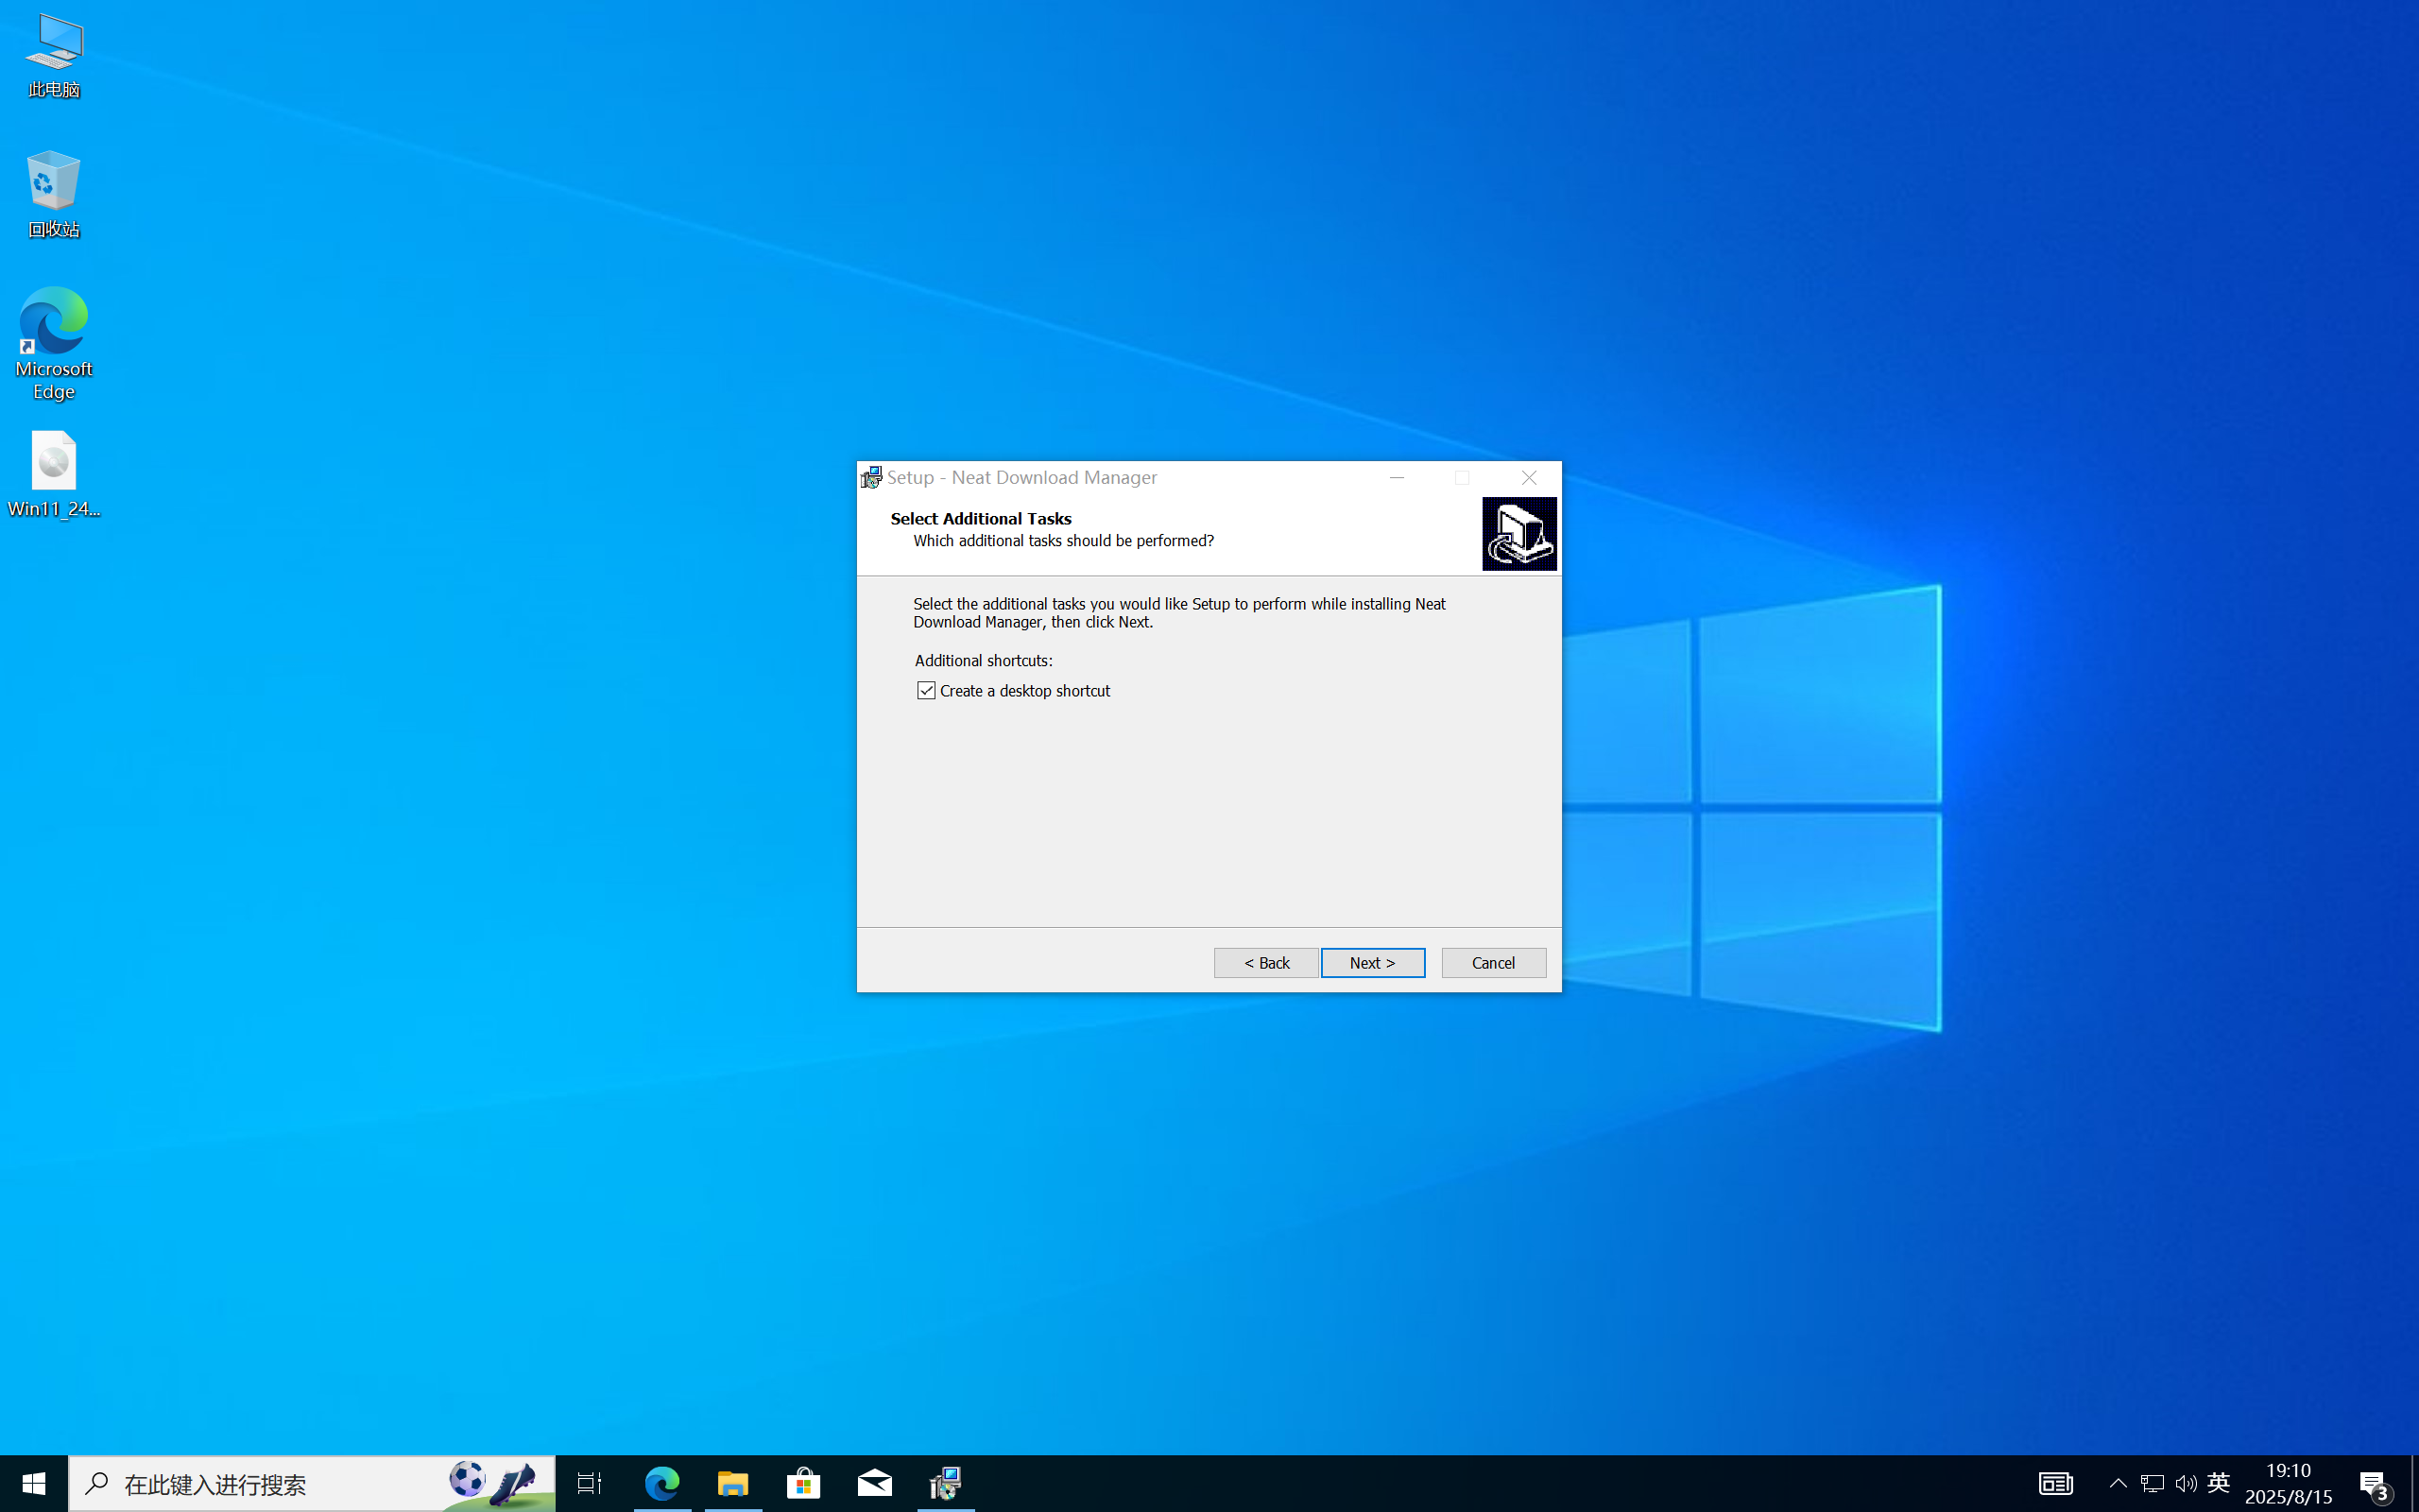Open File Explorer from the taskbar
The width and height of the screenshot is (2419, 1512).
click(732, 1483)
